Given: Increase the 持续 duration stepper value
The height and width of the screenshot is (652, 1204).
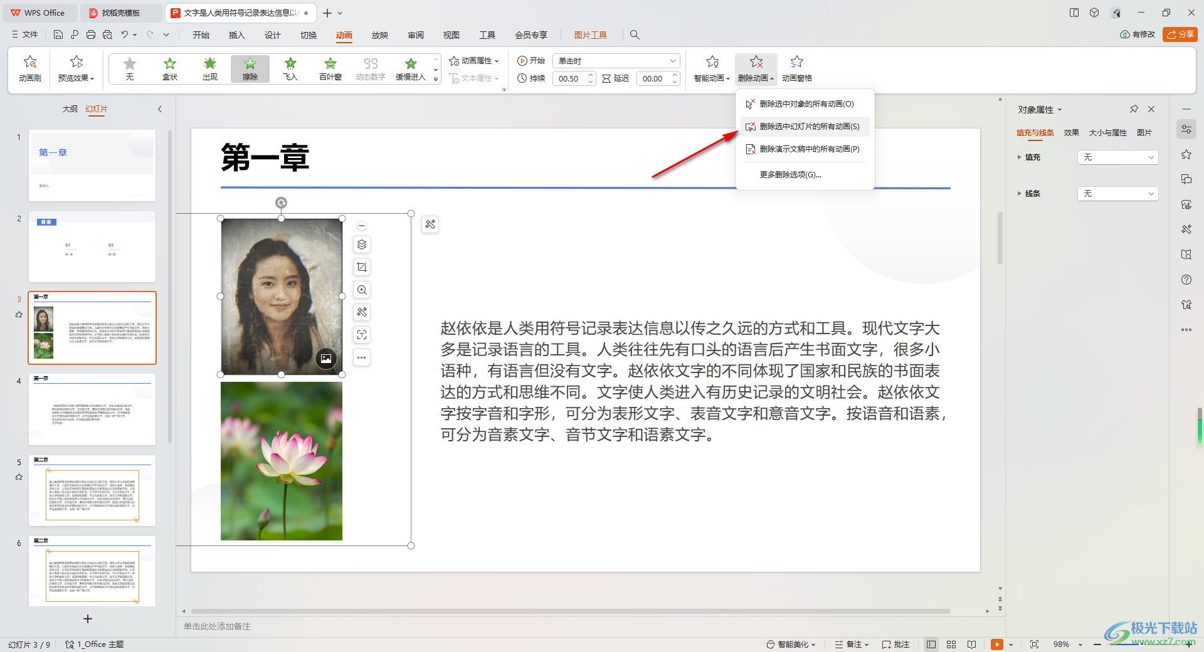Looking at the screenshot, I should click(591, 75).
